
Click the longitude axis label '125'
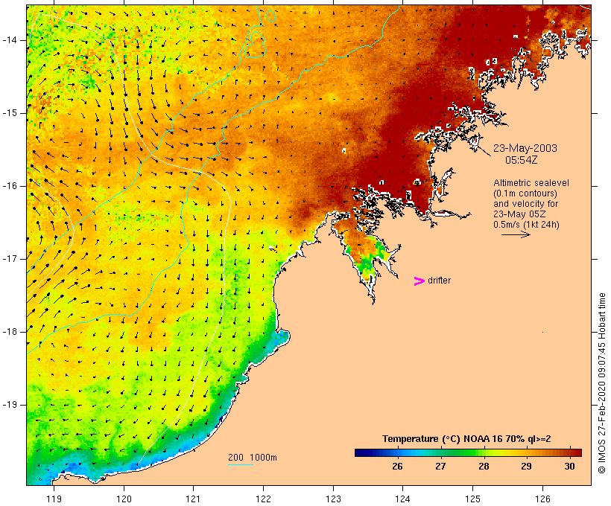tap(473, 499)
